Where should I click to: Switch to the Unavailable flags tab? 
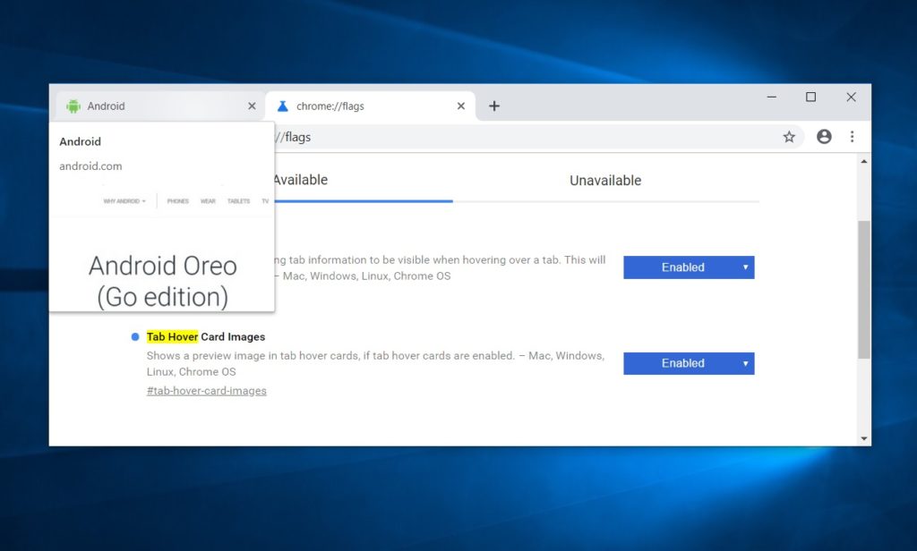[x=604, y=180]
